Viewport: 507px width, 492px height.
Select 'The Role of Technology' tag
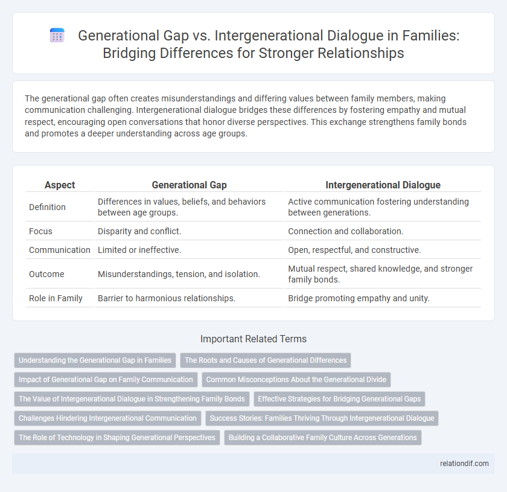[117, 437]
